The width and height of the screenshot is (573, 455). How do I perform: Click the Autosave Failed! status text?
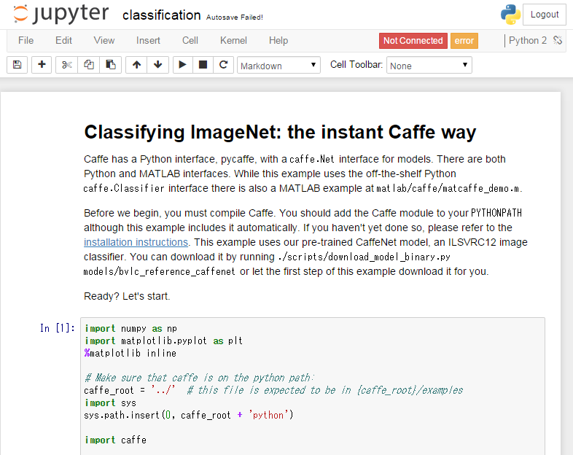[235, 17]
